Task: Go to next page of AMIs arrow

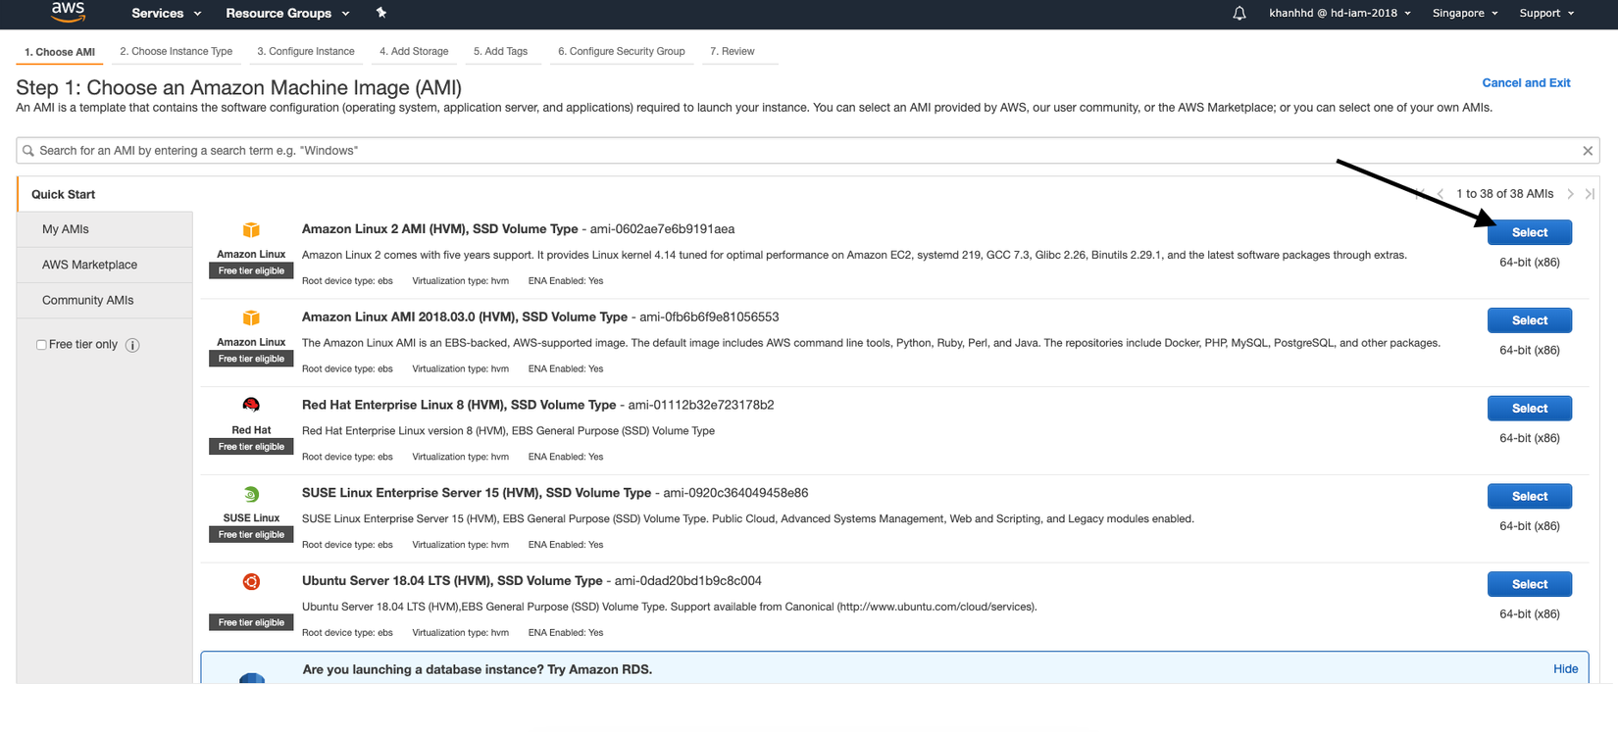Action: coord(1570,194)
